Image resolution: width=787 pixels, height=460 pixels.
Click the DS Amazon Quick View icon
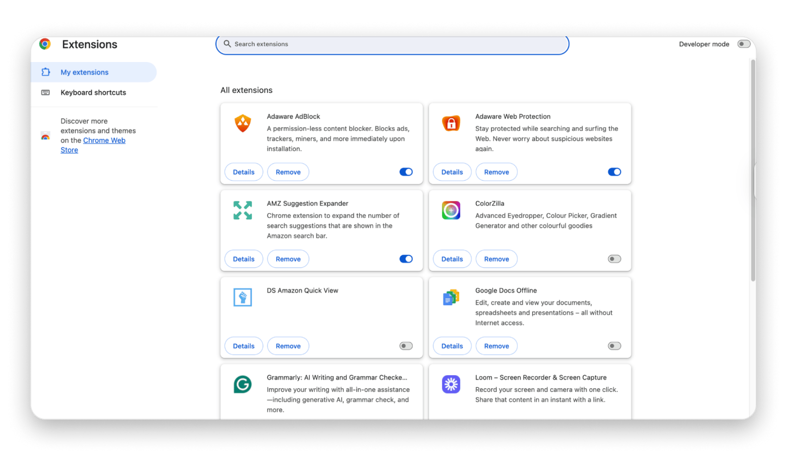(243, 297)
